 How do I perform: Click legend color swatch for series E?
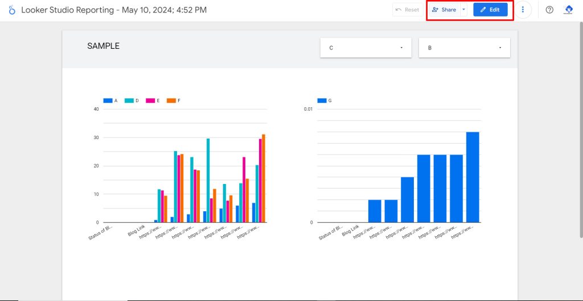150,101
